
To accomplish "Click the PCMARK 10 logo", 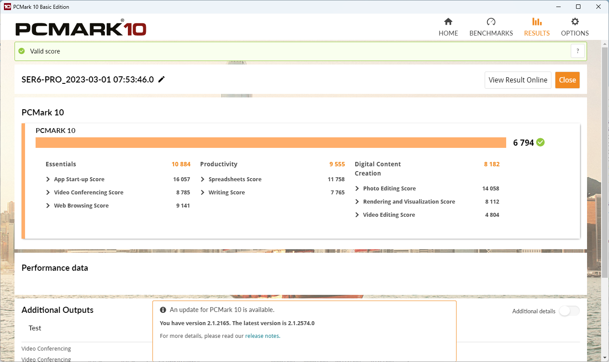I will tap(81, 29).
